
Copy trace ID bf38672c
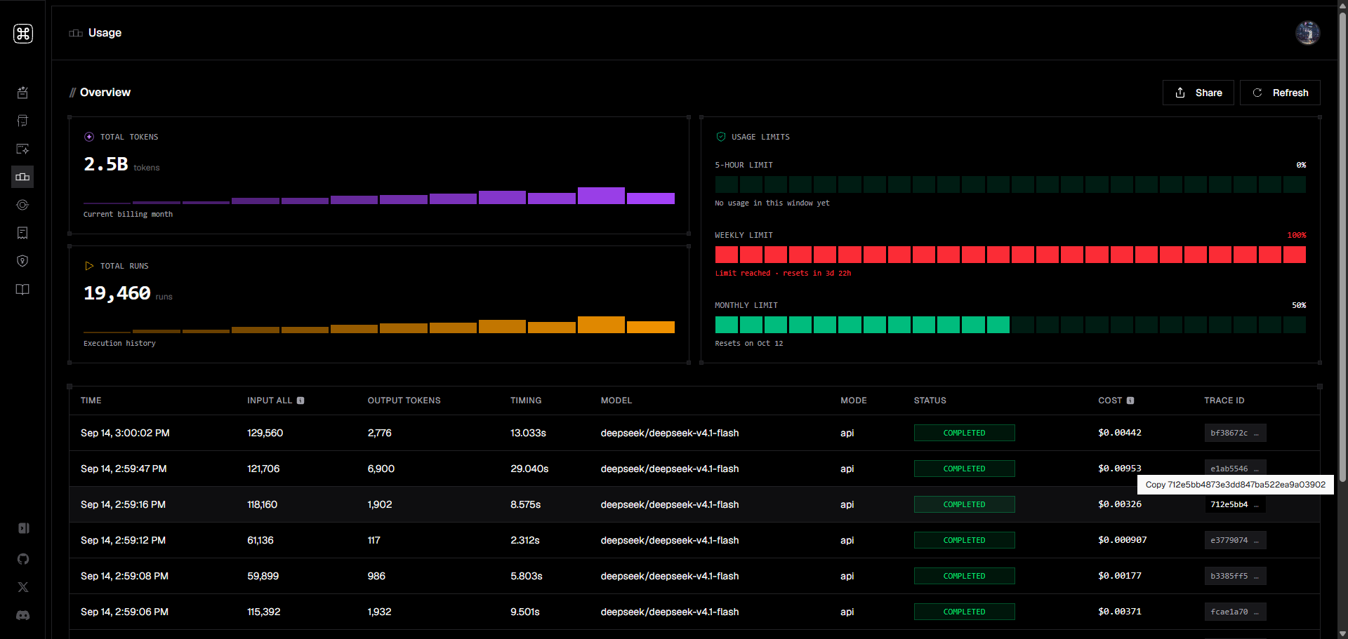click(1235, 433)
